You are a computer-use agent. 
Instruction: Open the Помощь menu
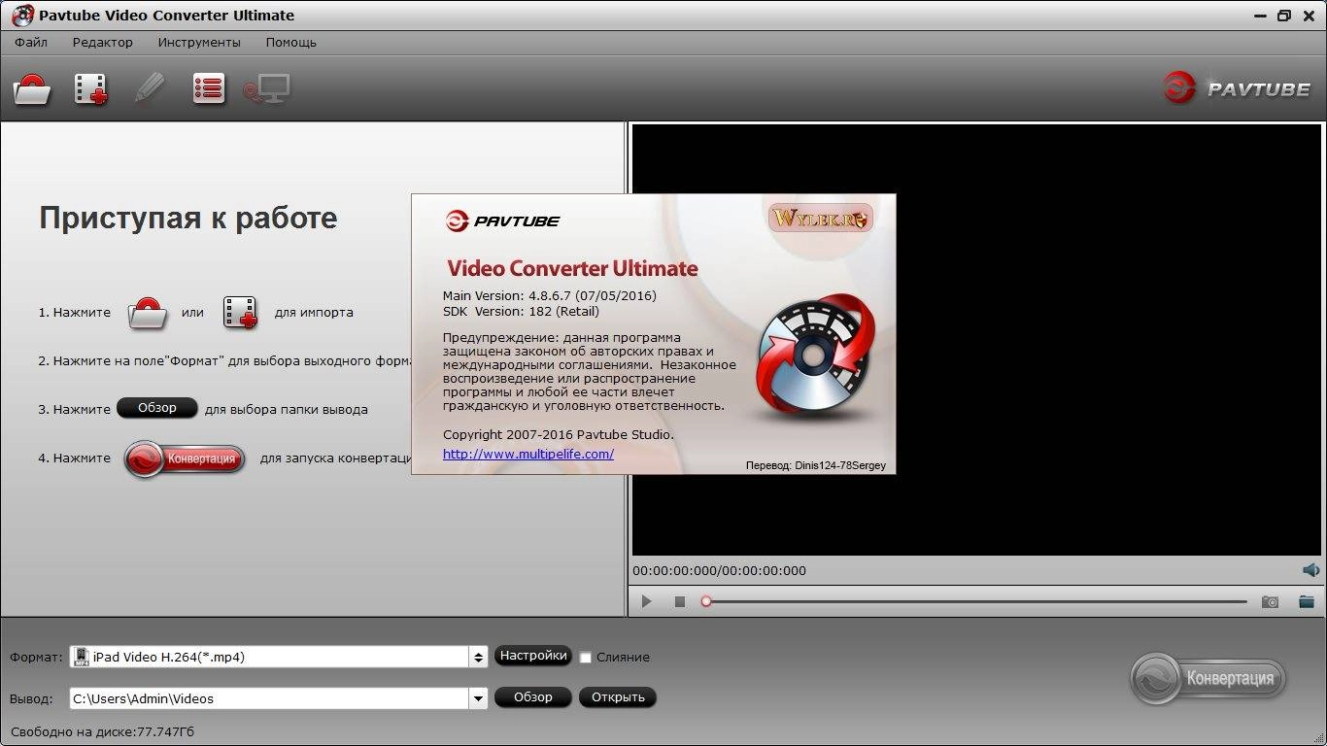coord(291,43)
